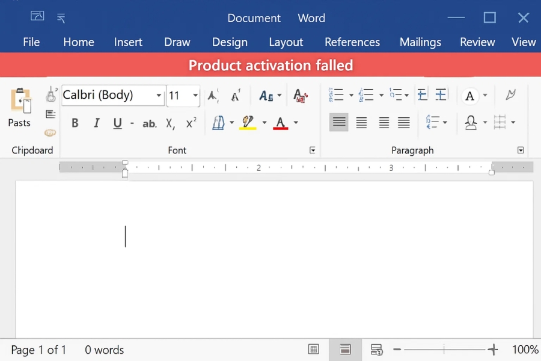Image resolution: width=541 pixels, height=361 pixels.
Task: Switch to the References tab
Action: point(352,42)
